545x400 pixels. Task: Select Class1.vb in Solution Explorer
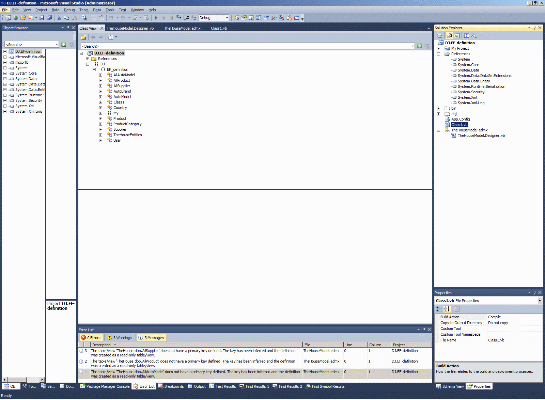pos(460,125)
